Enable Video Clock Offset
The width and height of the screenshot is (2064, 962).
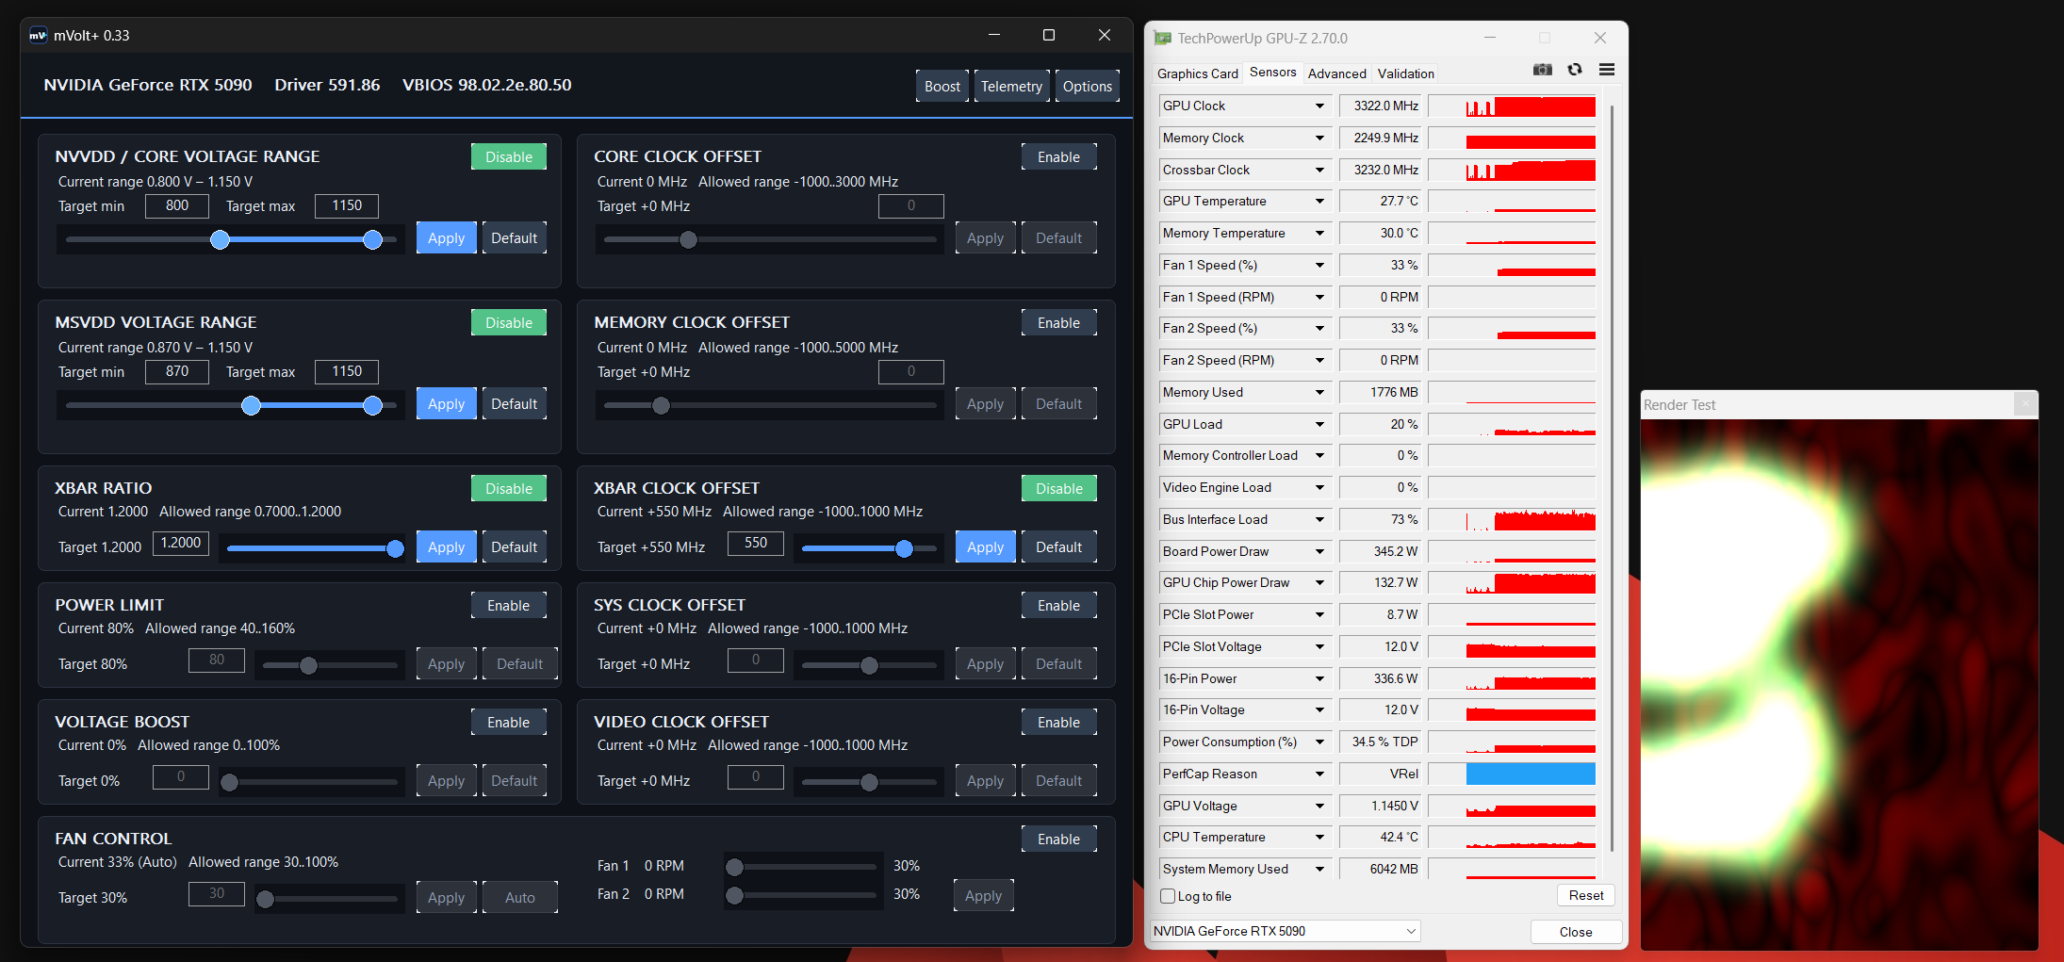[1059, 723]
